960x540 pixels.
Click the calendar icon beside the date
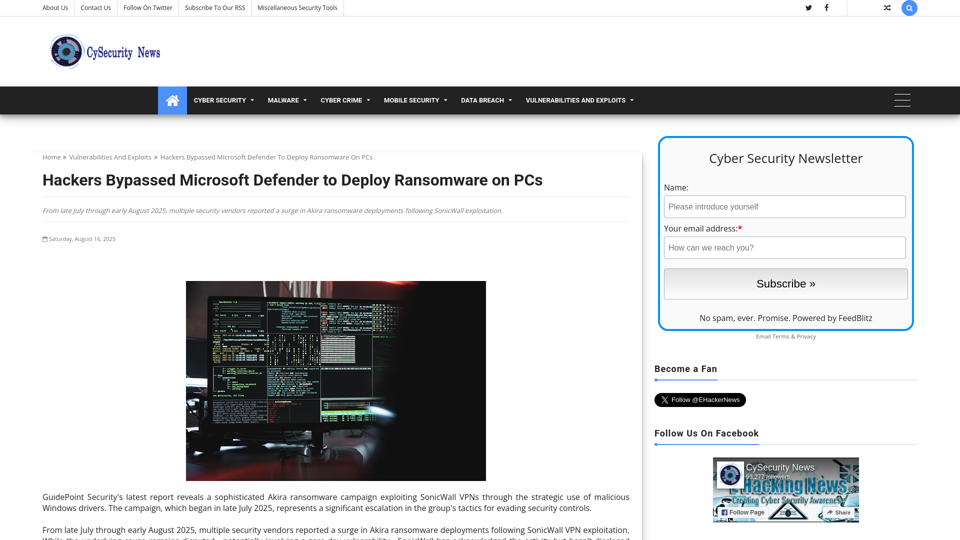[45, 239]
